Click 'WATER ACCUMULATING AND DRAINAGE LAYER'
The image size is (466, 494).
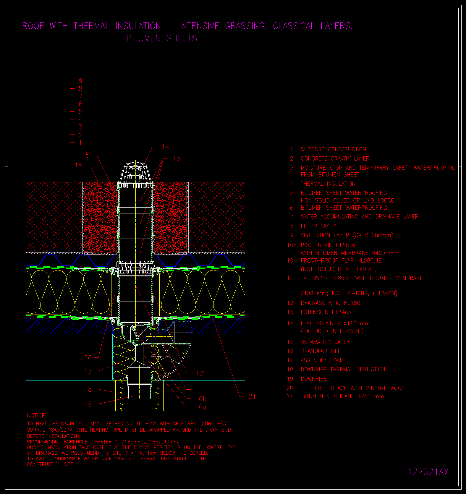tap(360, 216)
